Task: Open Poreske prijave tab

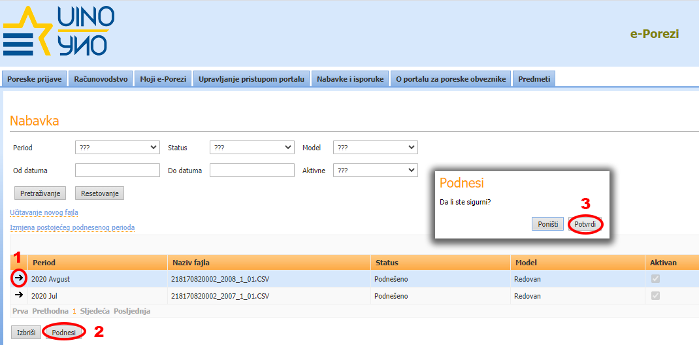Action: point(35,79)
